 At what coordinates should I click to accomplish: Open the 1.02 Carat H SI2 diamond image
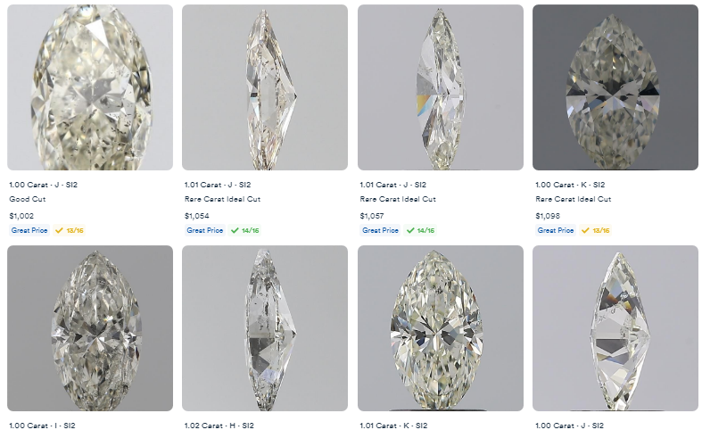coord(265,328)
